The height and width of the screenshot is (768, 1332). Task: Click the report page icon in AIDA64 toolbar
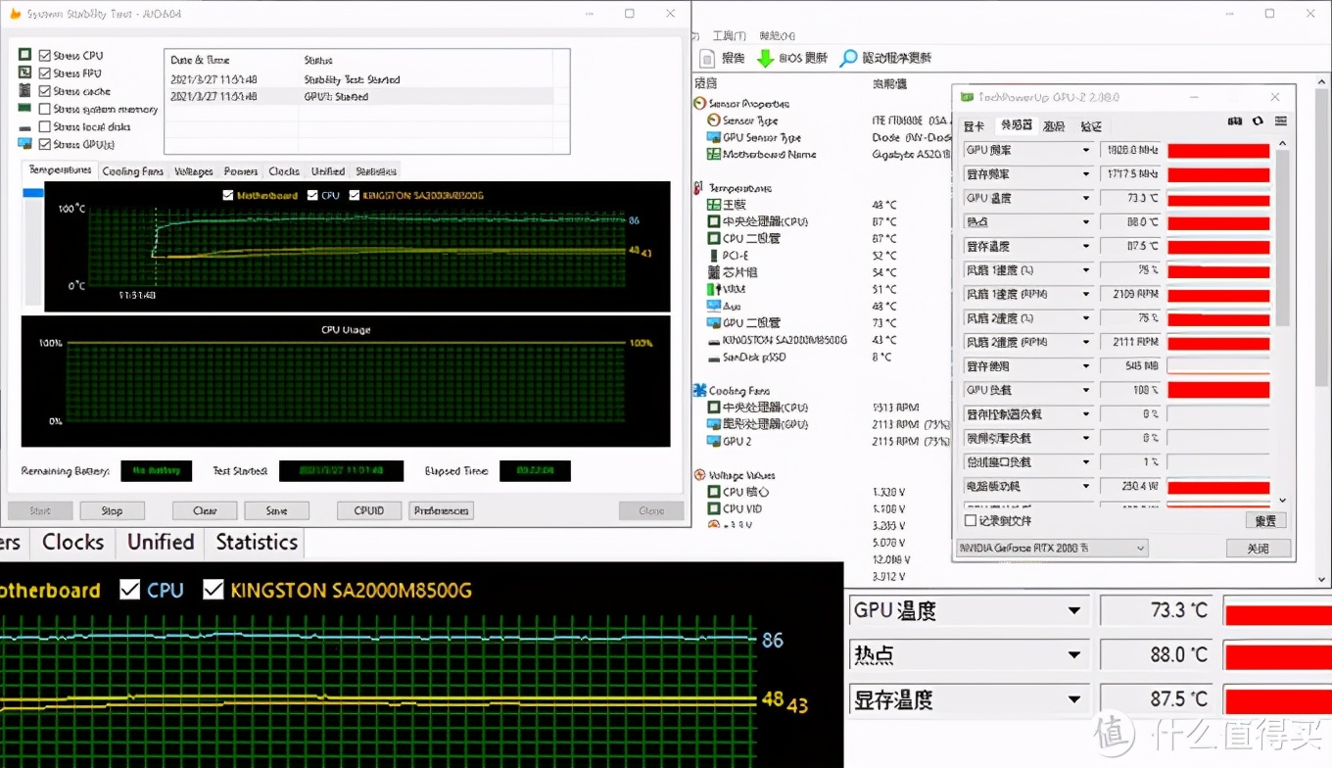(x=707, y=59)
